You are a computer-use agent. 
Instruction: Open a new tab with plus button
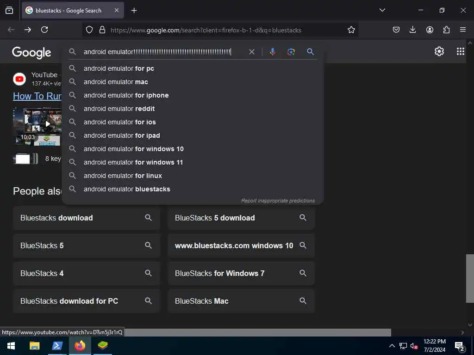pos(134,11)
